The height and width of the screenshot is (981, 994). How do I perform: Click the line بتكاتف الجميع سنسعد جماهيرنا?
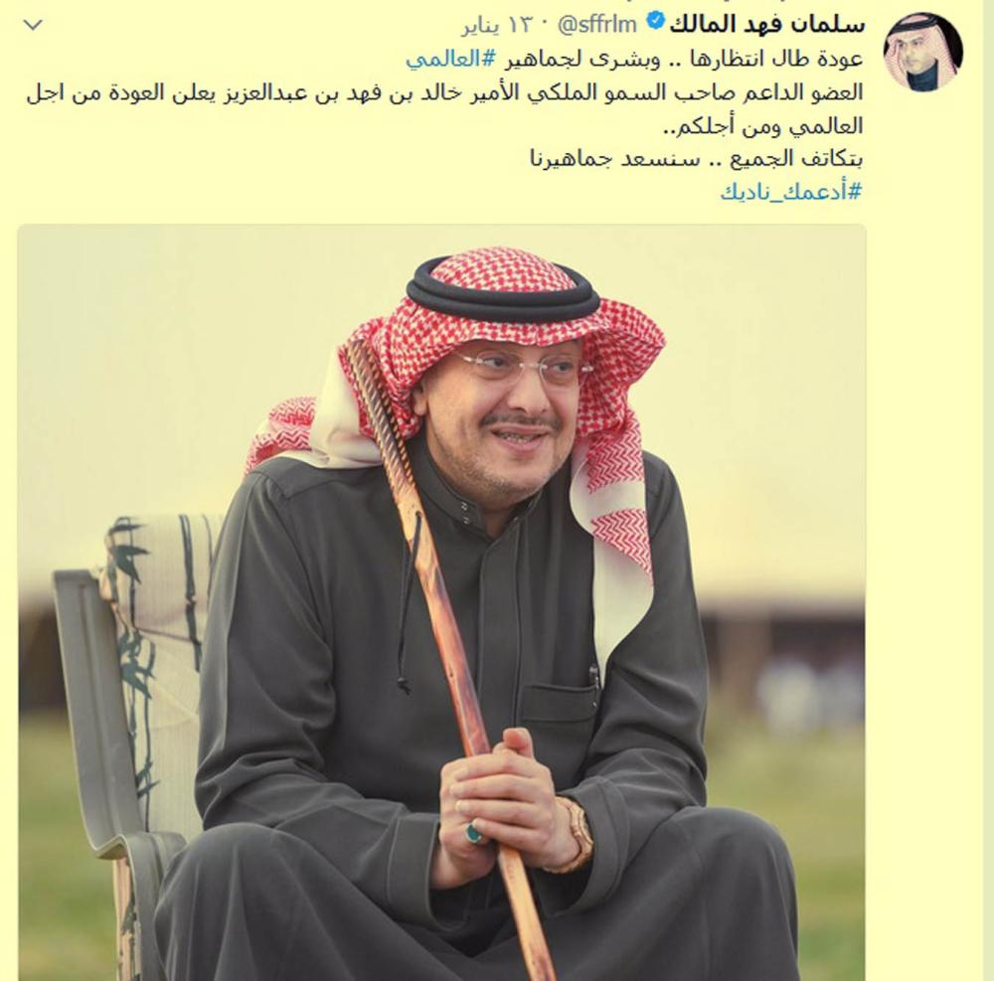click(x=696, y=158)
